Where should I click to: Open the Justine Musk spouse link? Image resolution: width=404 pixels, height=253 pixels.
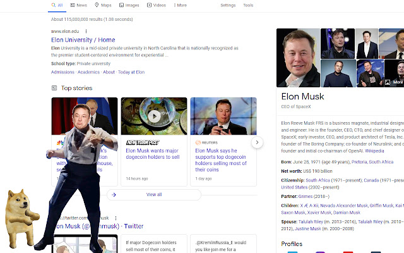click(x=307, y=229)
